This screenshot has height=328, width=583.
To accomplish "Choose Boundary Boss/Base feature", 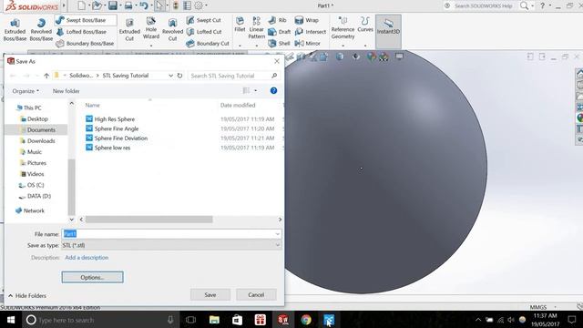I will point(85,43).
